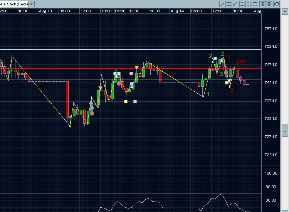Viewport: 289px width, 212px height.
Task: Select the third horizontal line style icon
Action: click(255, 4)
